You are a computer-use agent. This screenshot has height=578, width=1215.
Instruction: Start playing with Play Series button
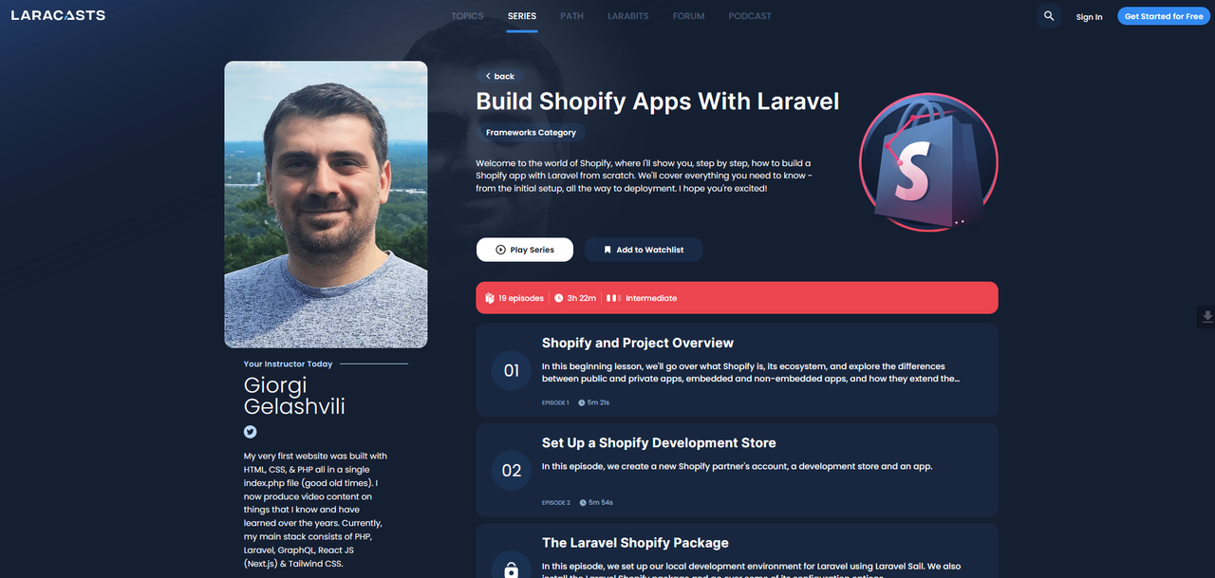(525, 250)
